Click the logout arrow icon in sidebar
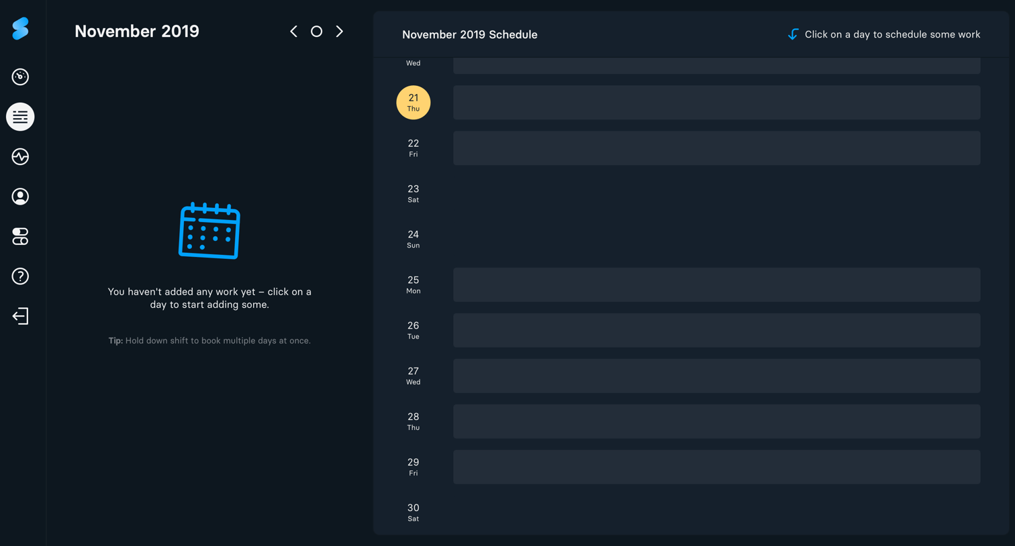Screen dimensions: 1015x546 [20, 316]
